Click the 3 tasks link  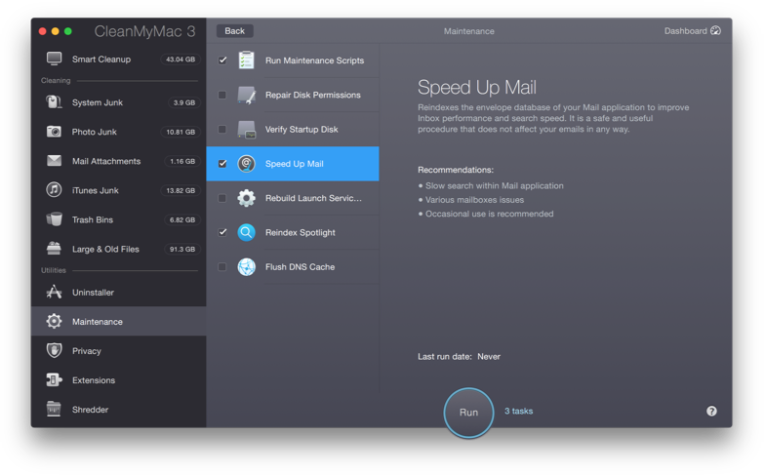click(x=518, y=412)
